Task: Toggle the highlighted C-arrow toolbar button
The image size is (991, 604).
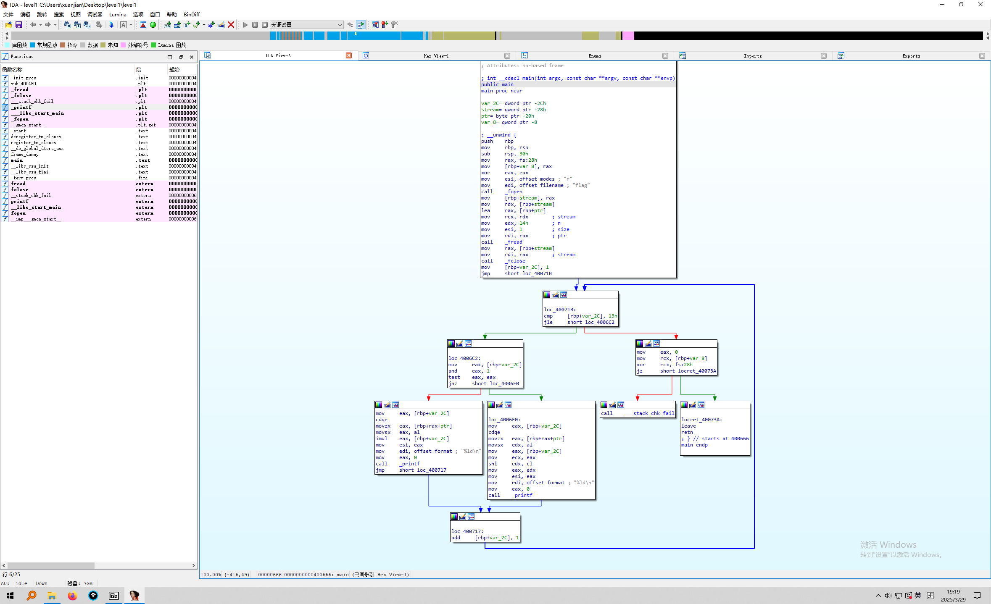Action: [x=361, y=25]
